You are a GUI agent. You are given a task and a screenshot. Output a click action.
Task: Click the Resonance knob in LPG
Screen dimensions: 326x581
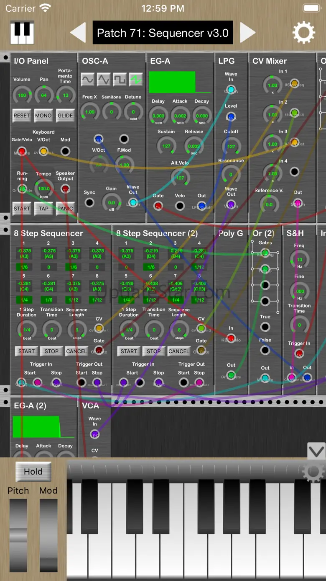(x=231, y=175)
